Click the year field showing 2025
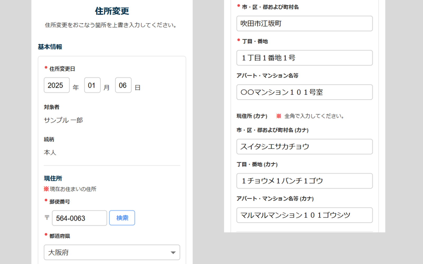The width and height of the screenshot is (423, 264). (57, 85)
